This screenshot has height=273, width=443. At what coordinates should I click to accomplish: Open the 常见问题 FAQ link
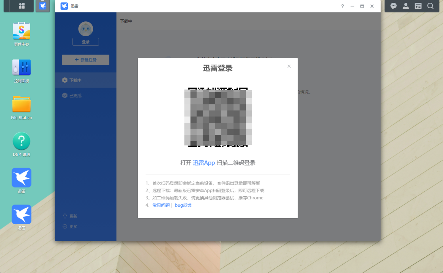coord(161,205)
